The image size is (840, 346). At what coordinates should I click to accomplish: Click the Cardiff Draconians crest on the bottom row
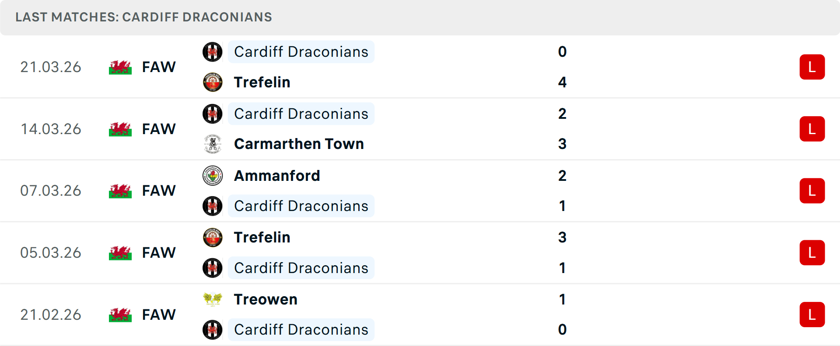(213, 329)
